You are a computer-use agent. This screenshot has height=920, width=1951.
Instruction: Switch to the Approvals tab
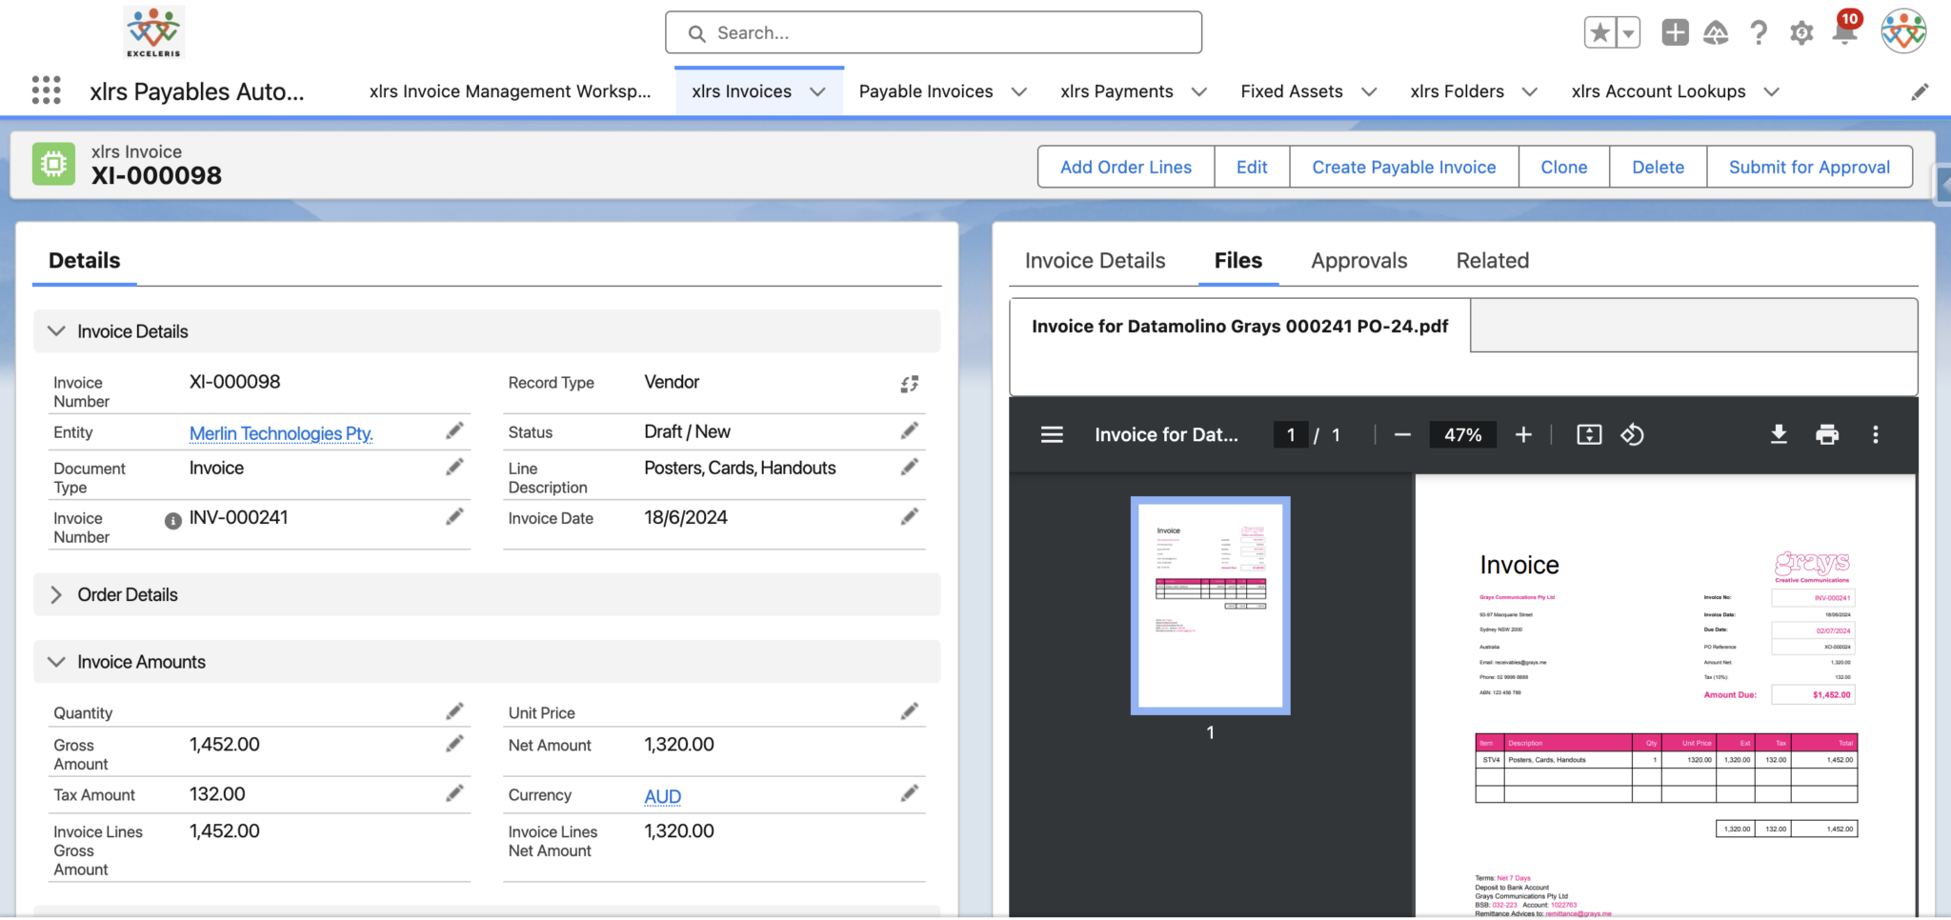point(1359,260)
